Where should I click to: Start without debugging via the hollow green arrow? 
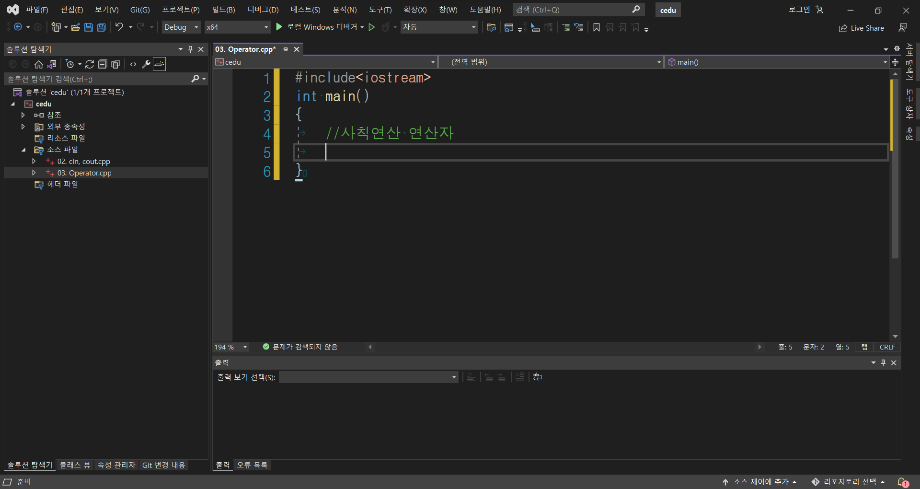point(371,27)
